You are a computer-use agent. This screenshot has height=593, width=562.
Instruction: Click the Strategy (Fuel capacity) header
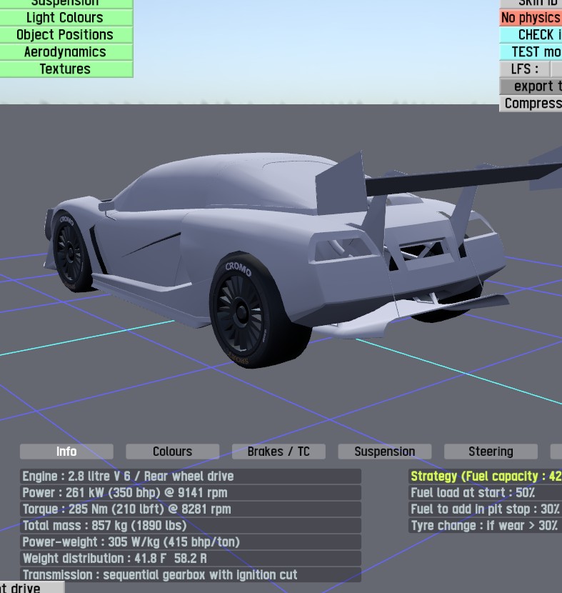tap(486, 477)
